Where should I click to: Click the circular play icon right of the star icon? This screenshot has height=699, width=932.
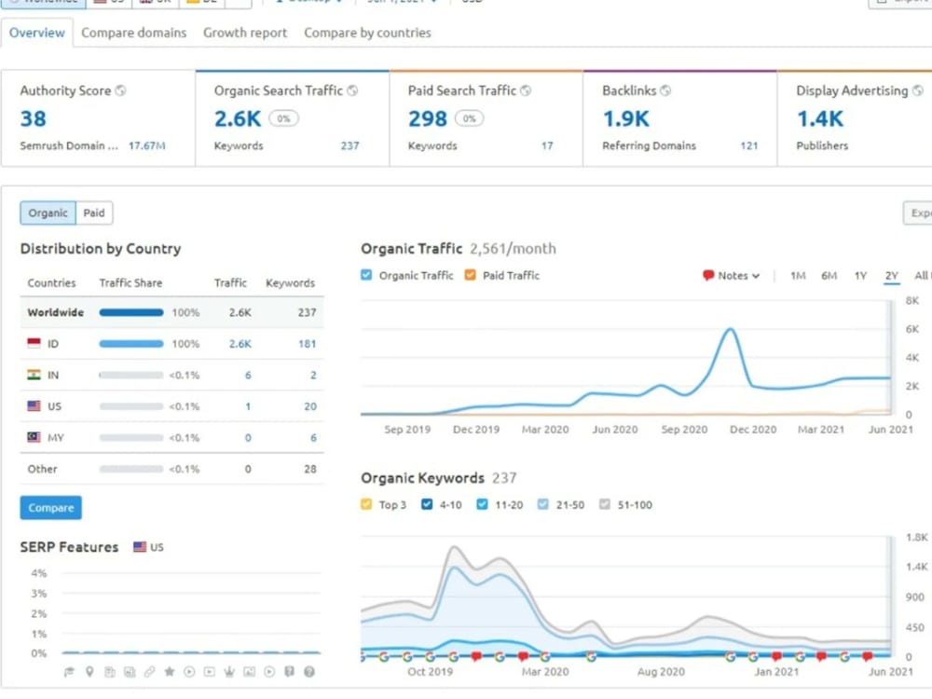coord(189,672)
